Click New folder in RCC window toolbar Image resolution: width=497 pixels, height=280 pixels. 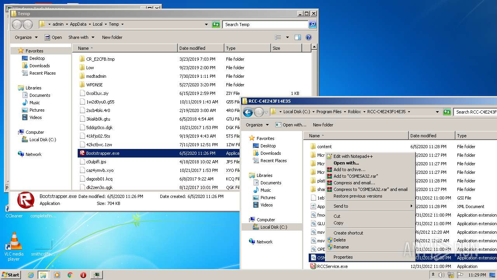pyautogui.click(x=323, y=125)
